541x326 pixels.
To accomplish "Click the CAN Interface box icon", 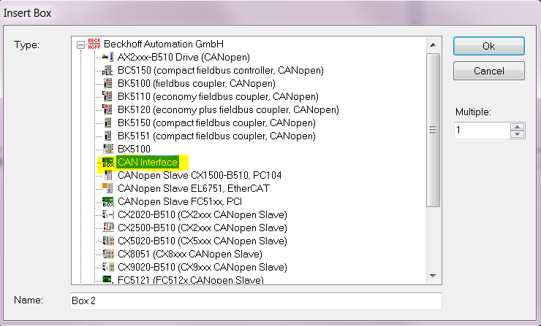I will tap(108, 162).
